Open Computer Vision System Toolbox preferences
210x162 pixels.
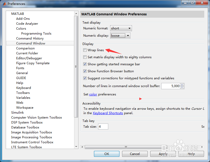[37, 118]
